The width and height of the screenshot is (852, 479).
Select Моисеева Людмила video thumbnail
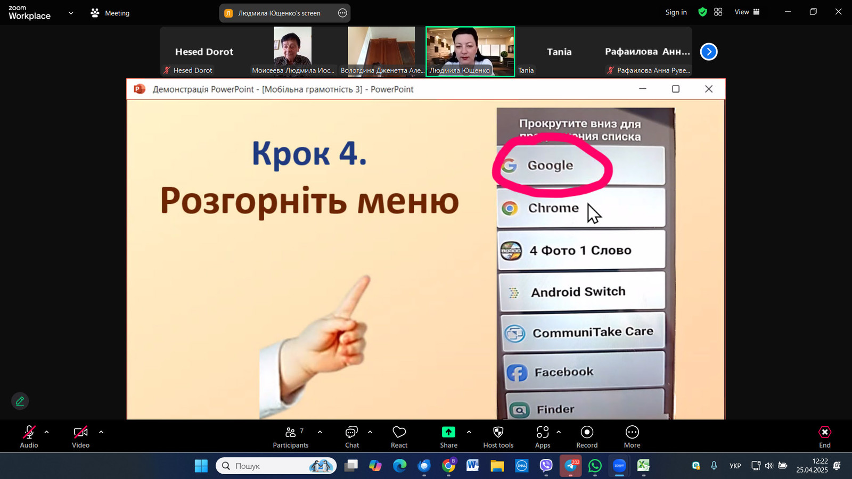click(293, 52)
